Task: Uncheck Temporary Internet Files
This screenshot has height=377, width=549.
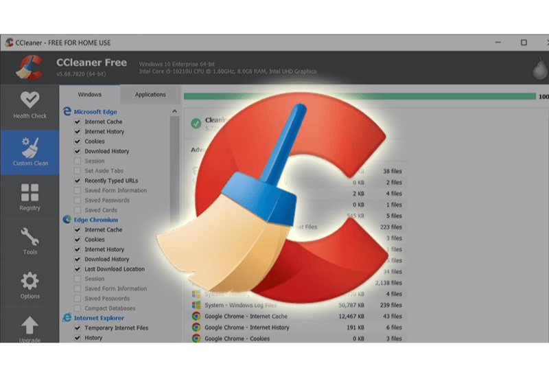Action: tap(78, 328)
